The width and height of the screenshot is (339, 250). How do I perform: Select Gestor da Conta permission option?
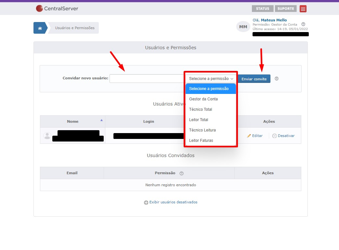[x=203, y=99]
